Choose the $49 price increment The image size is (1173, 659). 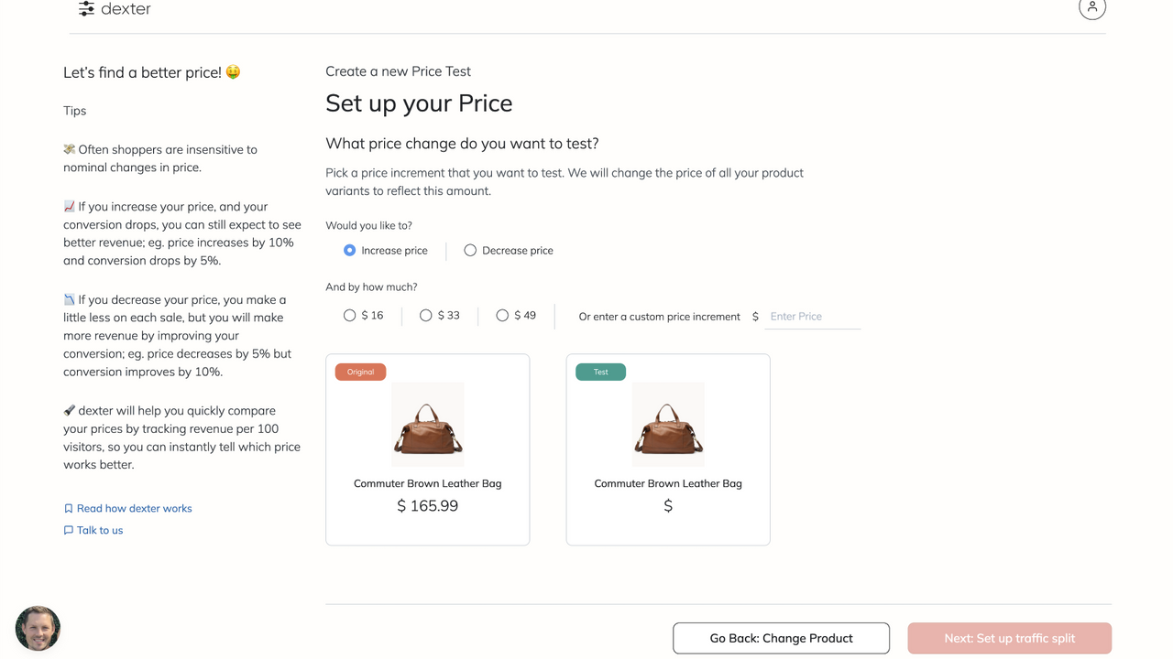pyautogui.click(x=502, y=315)
